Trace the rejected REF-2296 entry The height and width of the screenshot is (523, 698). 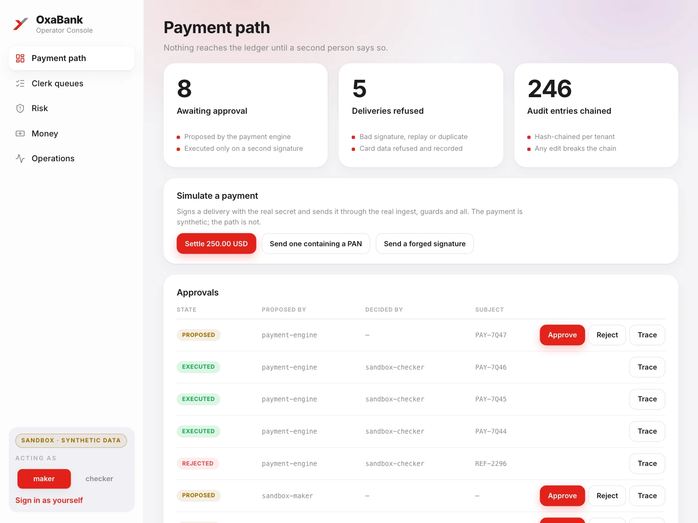click(647, 464)
